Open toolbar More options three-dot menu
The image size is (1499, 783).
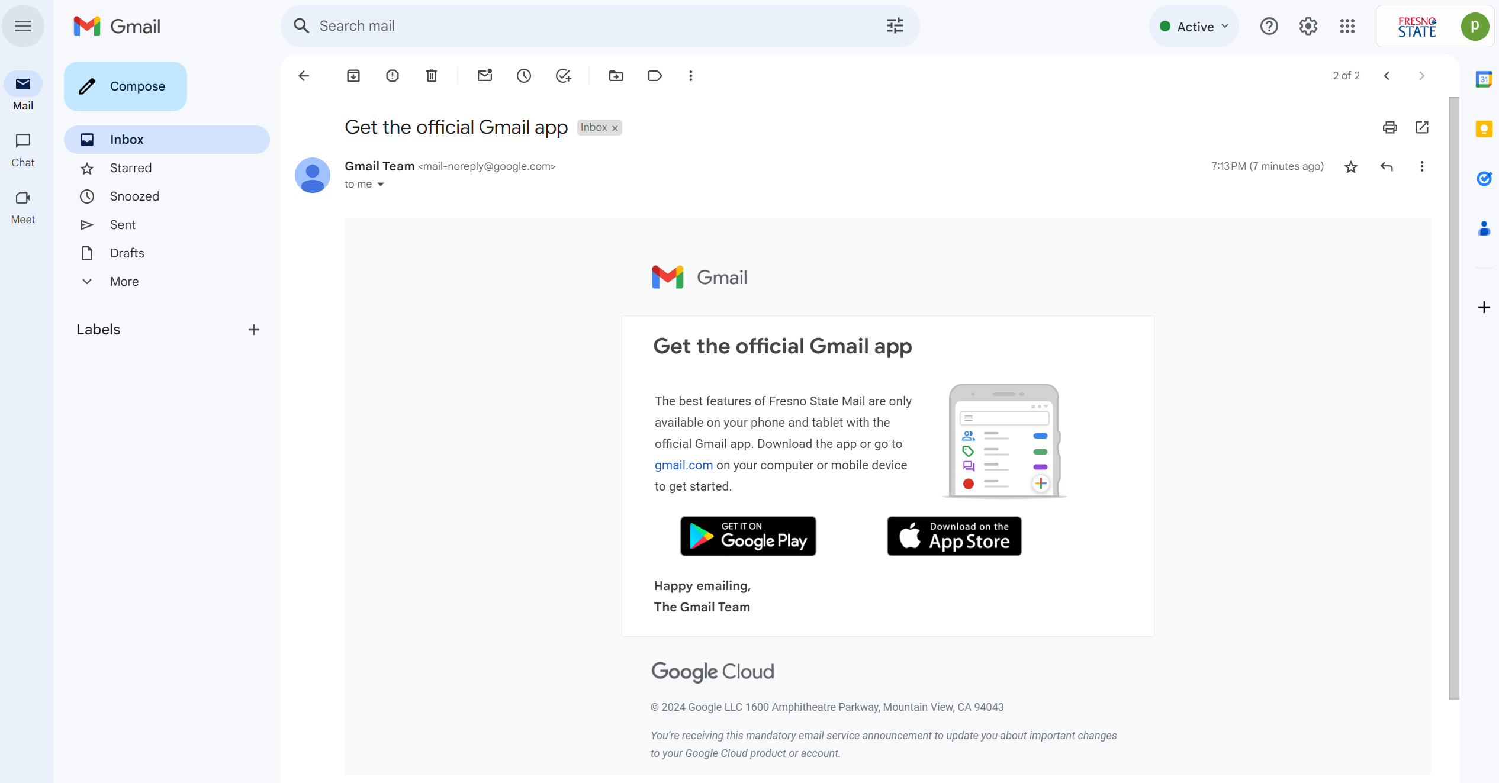[x=691, y=76]
